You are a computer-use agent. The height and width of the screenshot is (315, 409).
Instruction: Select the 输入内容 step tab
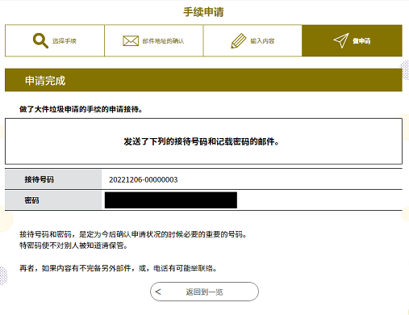pyautogui.click(x=252, y=40)
